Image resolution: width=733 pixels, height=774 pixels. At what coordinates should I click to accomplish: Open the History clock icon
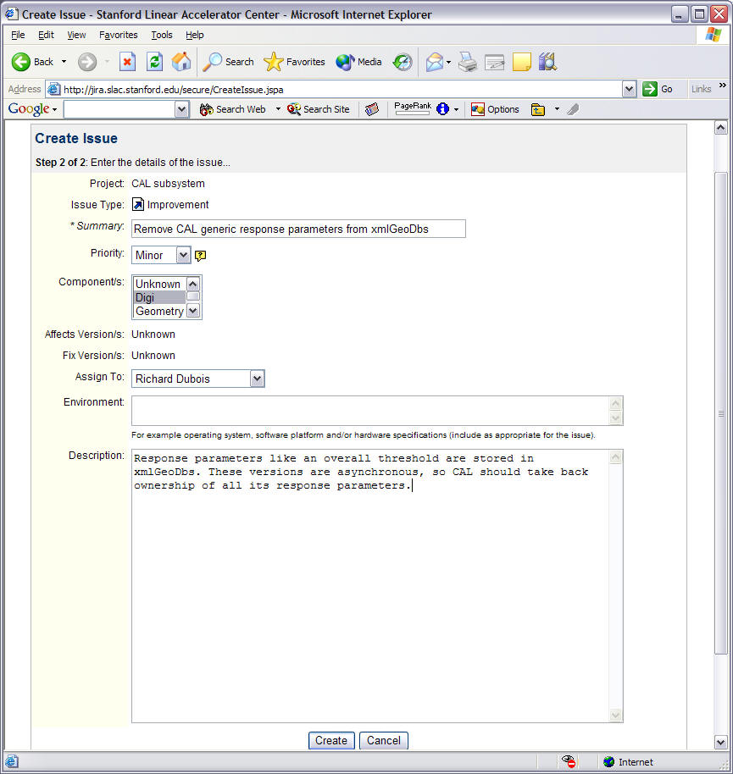coord(403,62)
